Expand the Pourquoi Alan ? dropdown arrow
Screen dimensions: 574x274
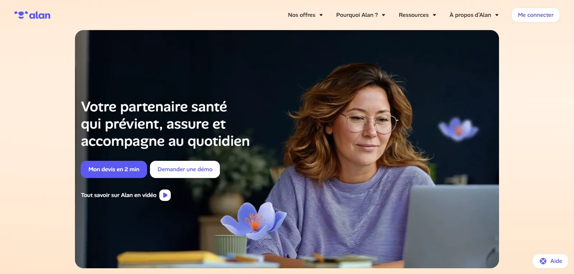point(384,15)
